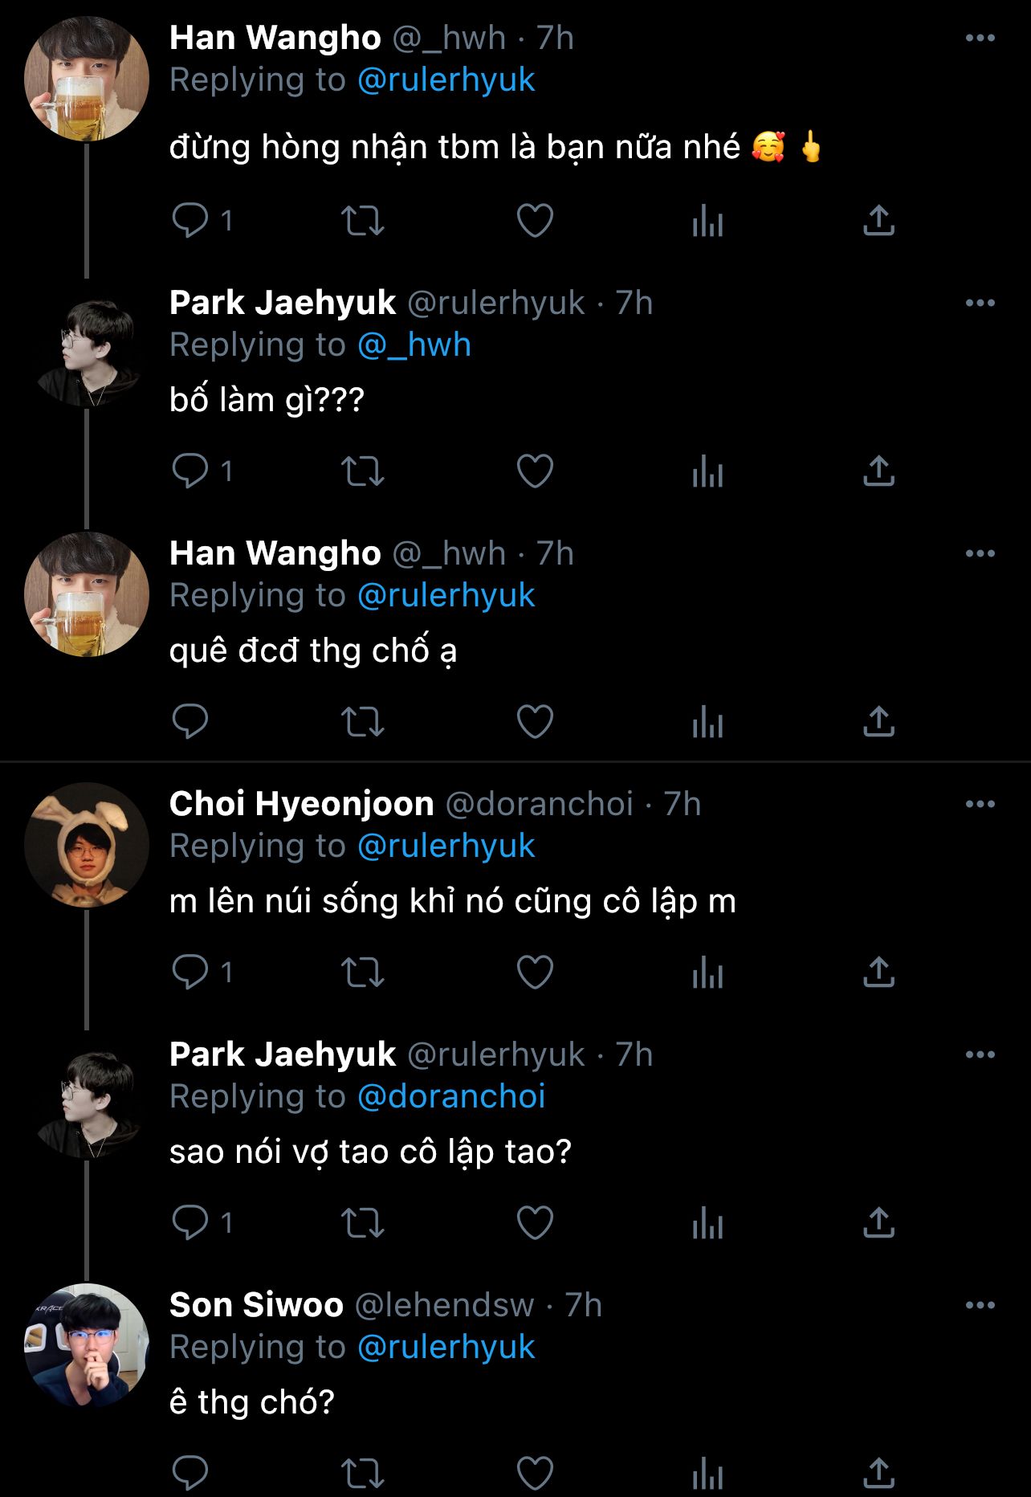This screenshot has width=1031, height=1497.
Task: Open @_hwh mention in Park Jaehyuk's reply
Action: pos(414,345)
